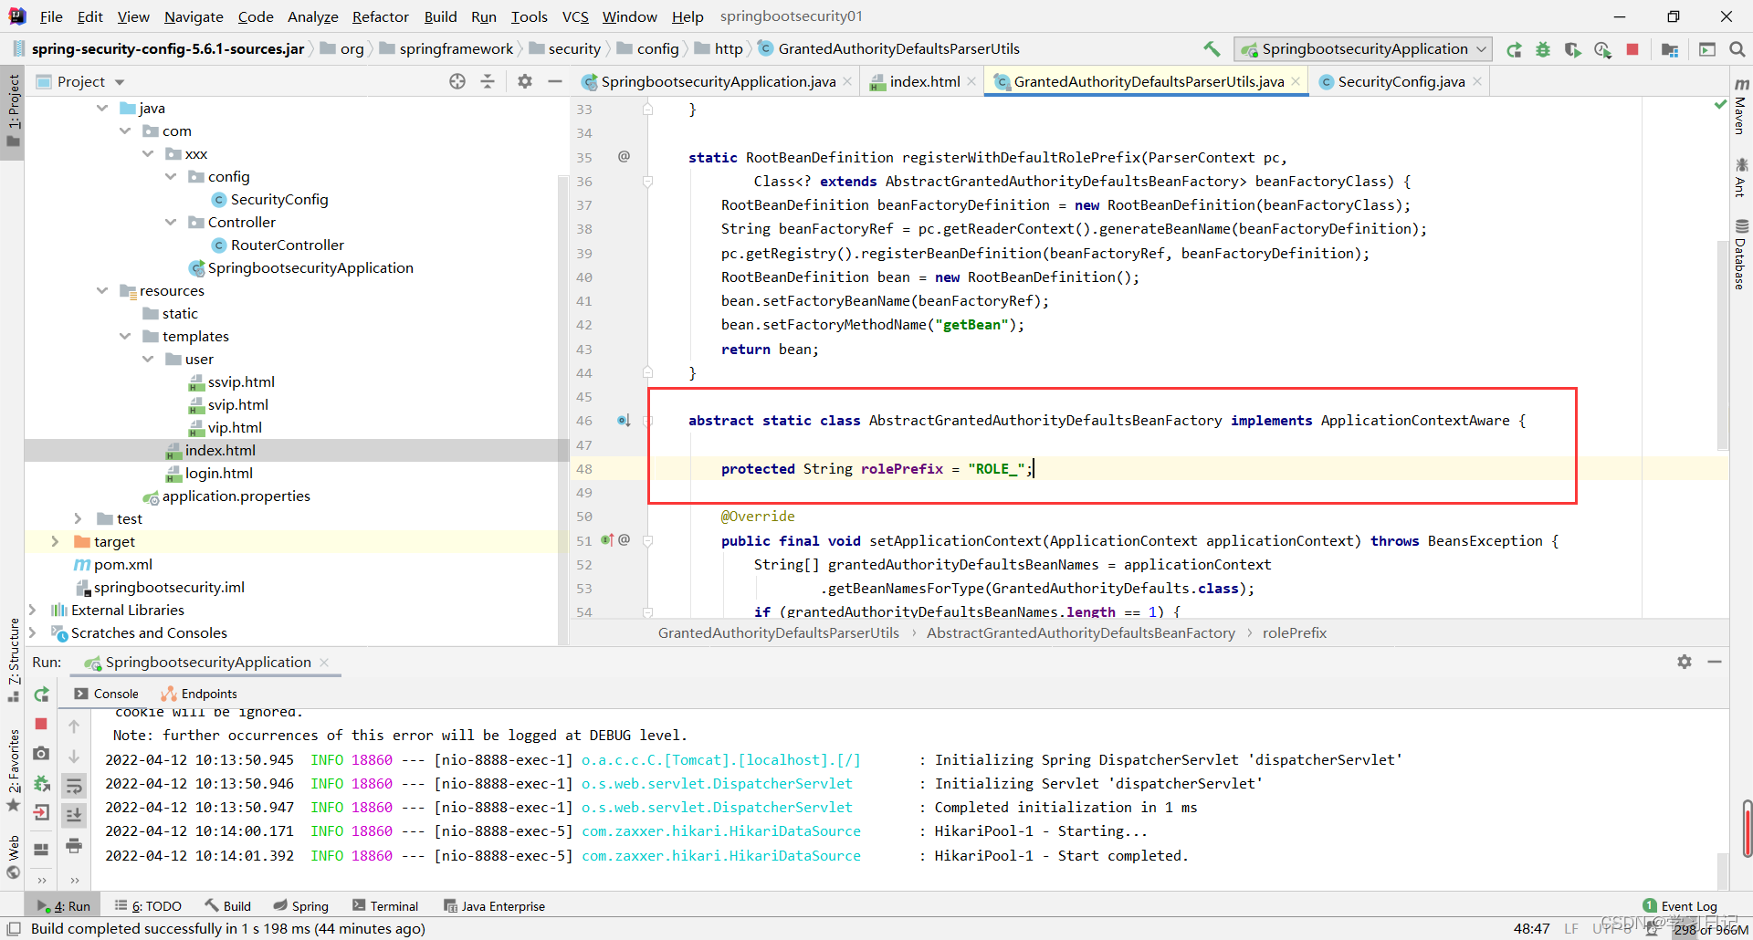Close the GrantedAuthorityDefaultsParserUtils.java tab
Image resolution: width=1753 pixels, height=940 pixels.
[x=1296, y=81]
